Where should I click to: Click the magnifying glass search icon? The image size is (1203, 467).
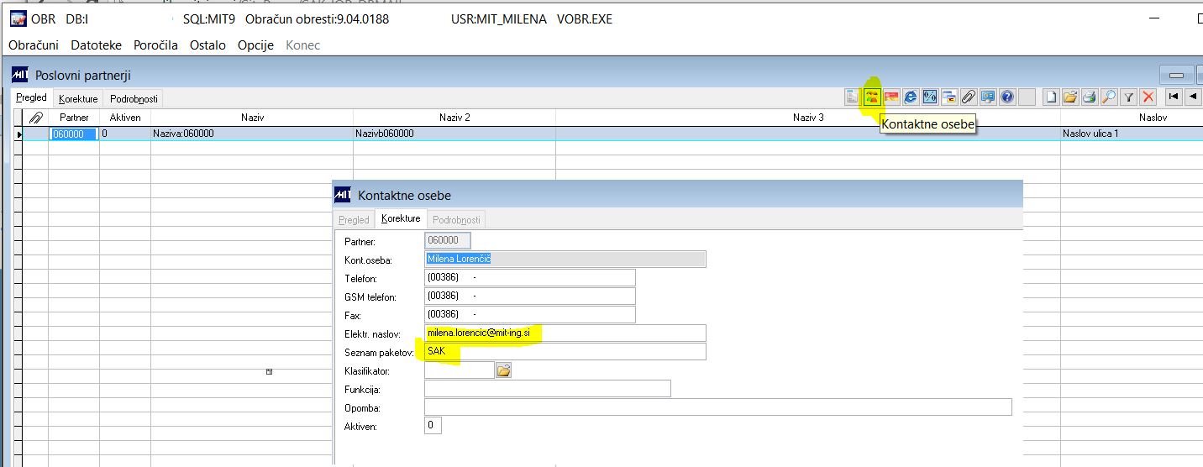click(1109, 97)
